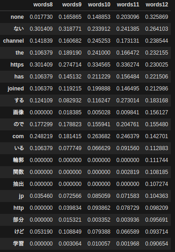Select the '画像' row label
The height and width of the screenshot is (252, 175).
(x=18, y=112)
